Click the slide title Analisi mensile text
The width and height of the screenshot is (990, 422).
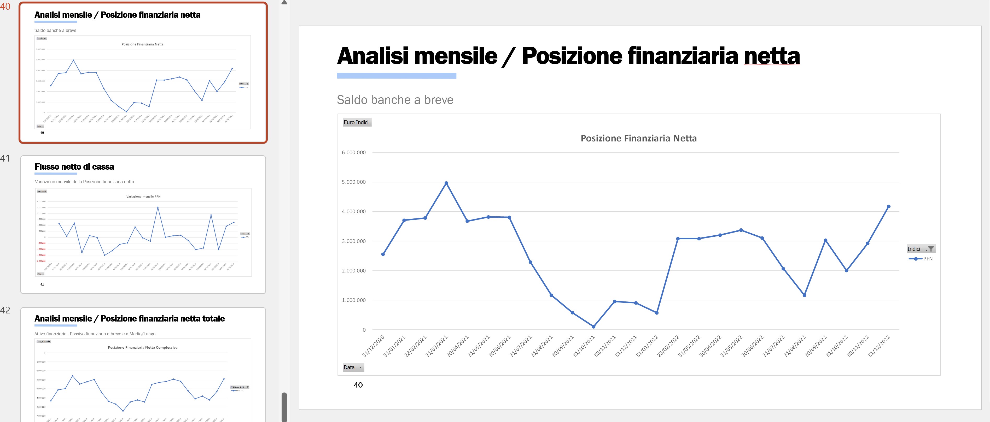coord(417,56)
